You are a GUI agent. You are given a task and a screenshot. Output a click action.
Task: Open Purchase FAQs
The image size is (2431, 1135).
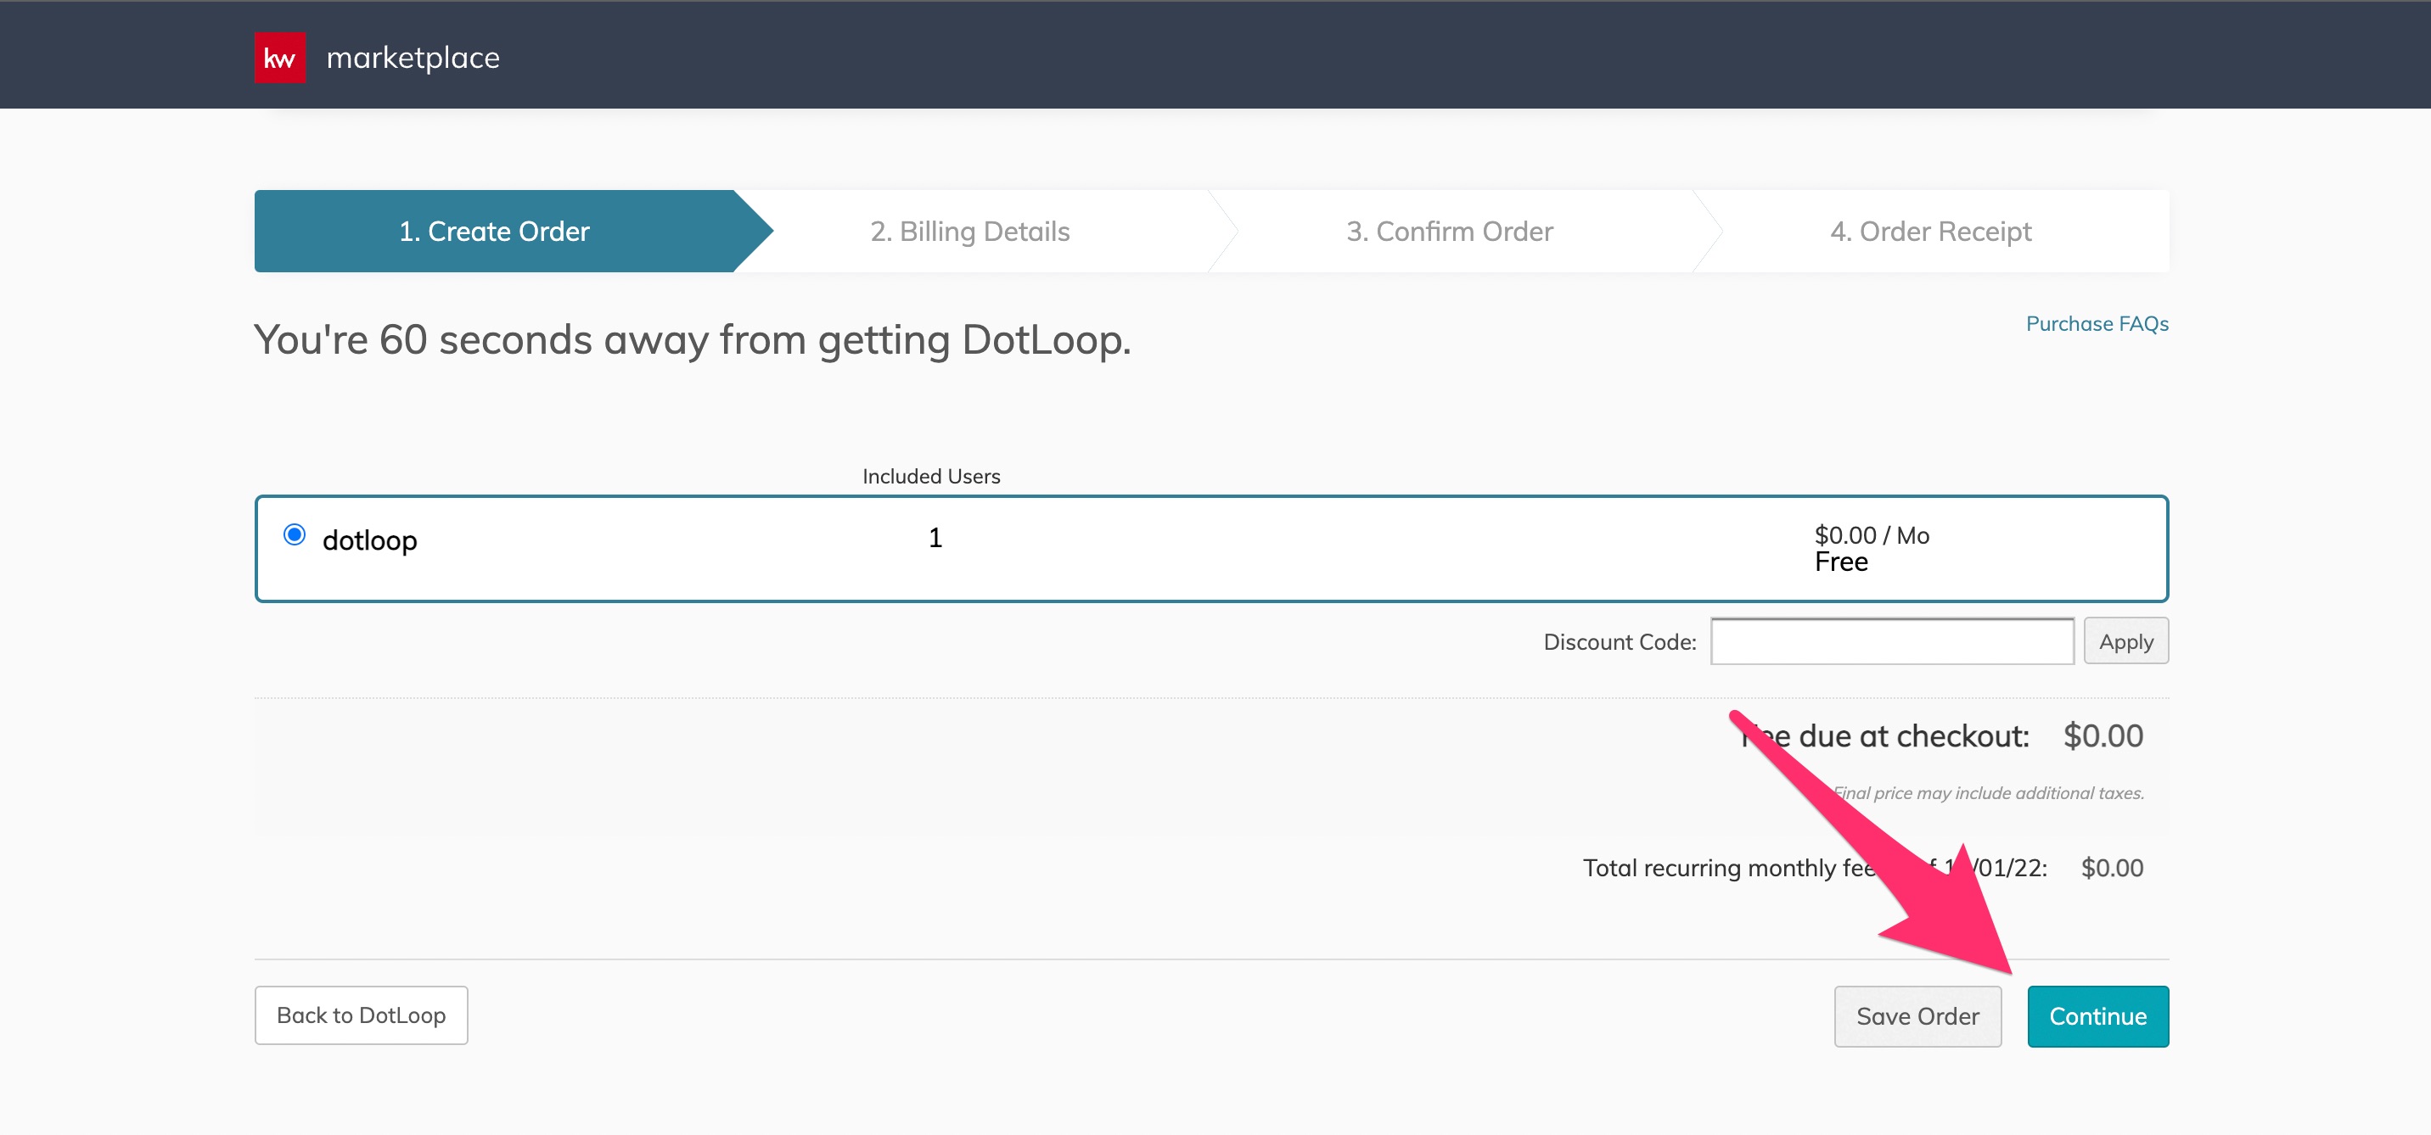click(2097, 323)
